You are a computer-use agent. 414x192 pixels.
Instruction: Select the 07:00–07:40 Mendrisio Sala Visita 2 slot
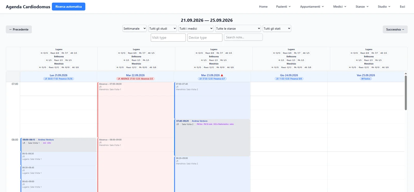(x=212, y=100)
